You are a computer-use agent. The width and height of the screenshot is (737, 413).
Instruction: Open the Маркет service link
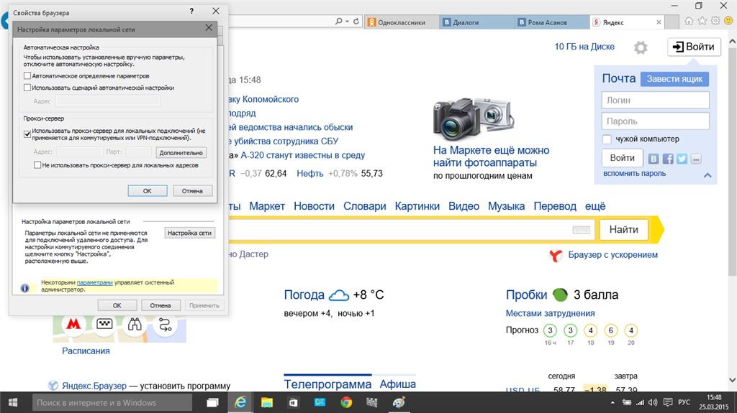(267, 206)
